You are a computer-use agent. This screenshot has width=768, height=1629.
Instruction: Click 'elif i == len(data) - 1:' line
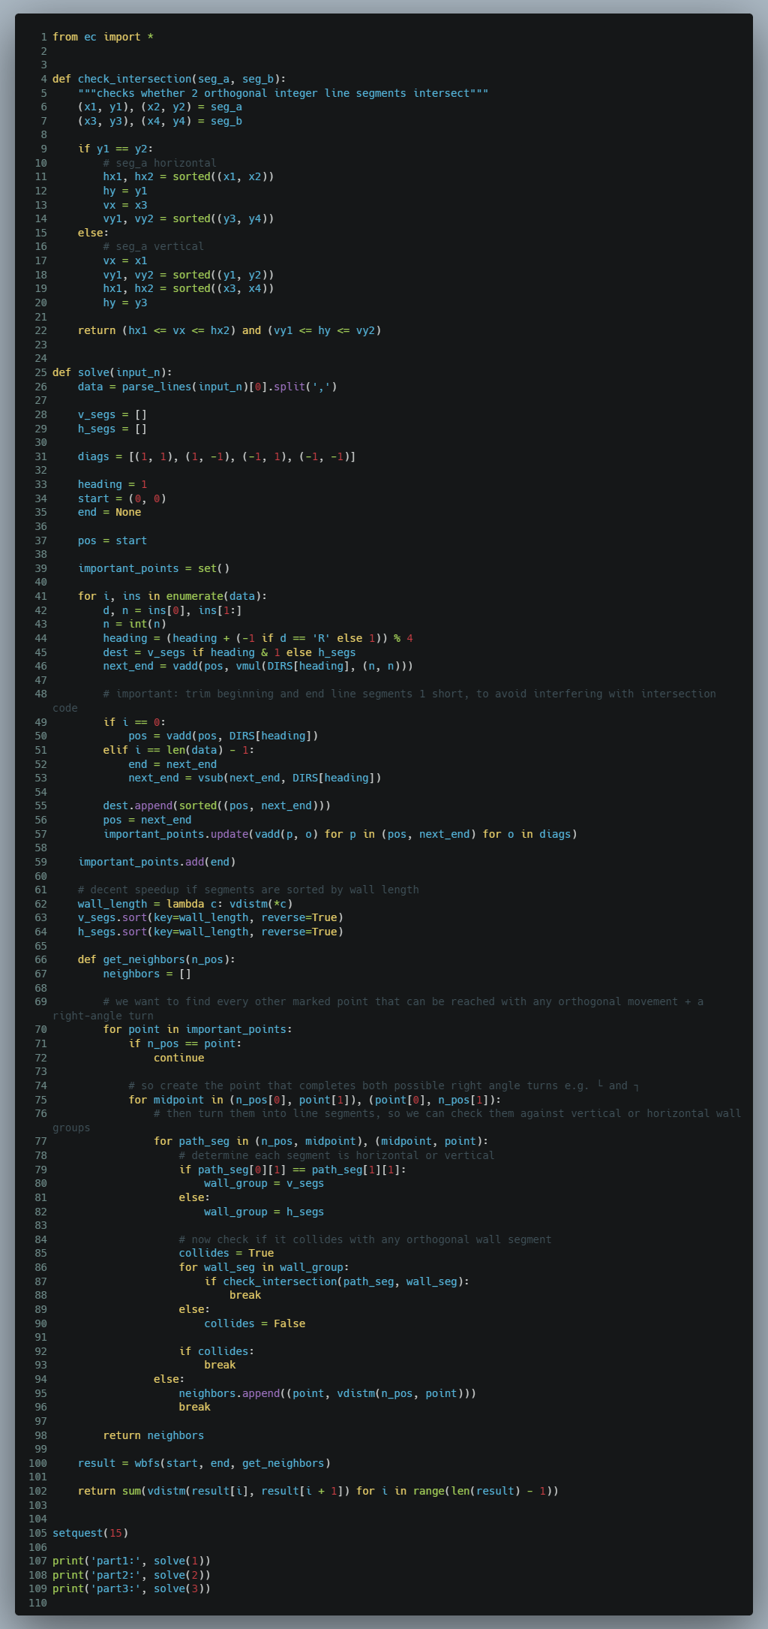point(179,750)
